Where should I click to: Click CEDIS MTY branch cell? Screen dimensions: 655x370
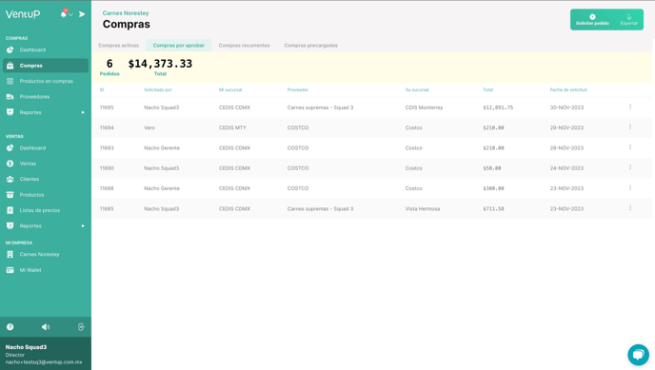[232, 127]
